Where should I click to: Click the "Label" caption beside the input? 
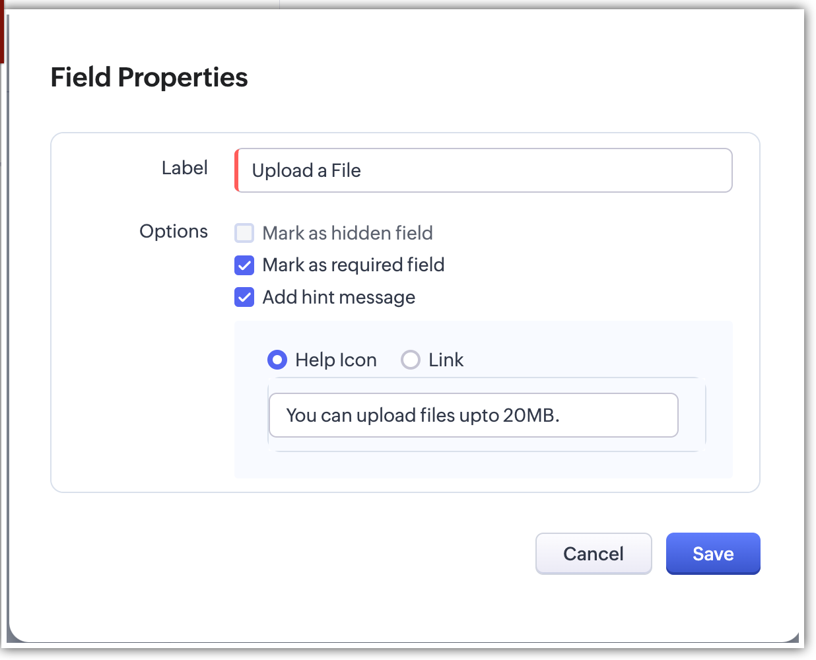(185, 168)
